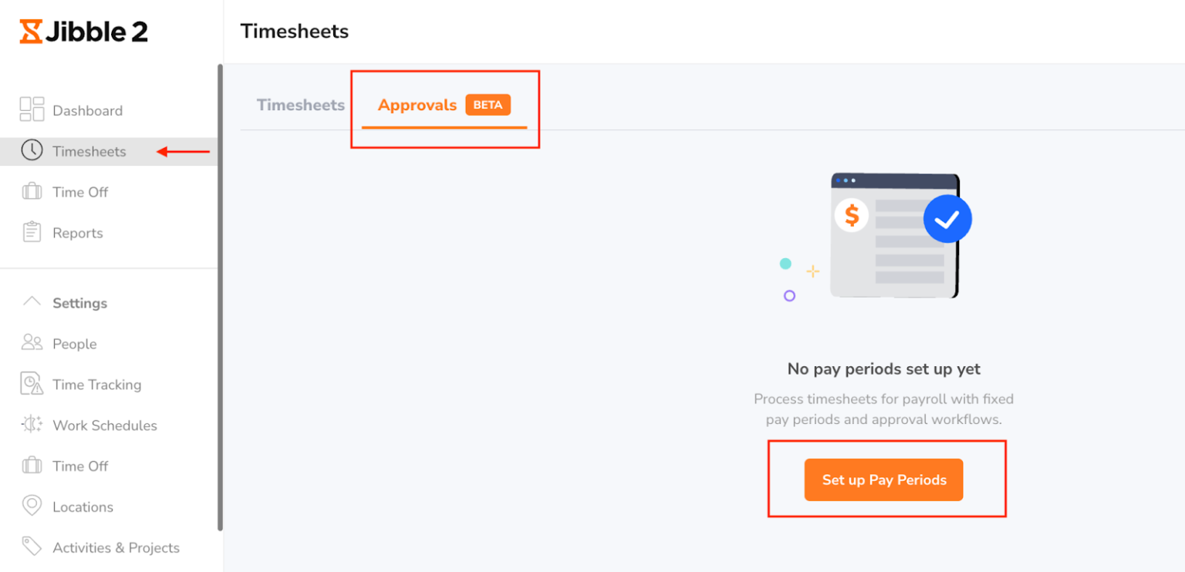This screenshot has height=572, width=1185.
Task: Click the Timesheets clock icon
Action: pyautogui.click(x=32, y=151)
